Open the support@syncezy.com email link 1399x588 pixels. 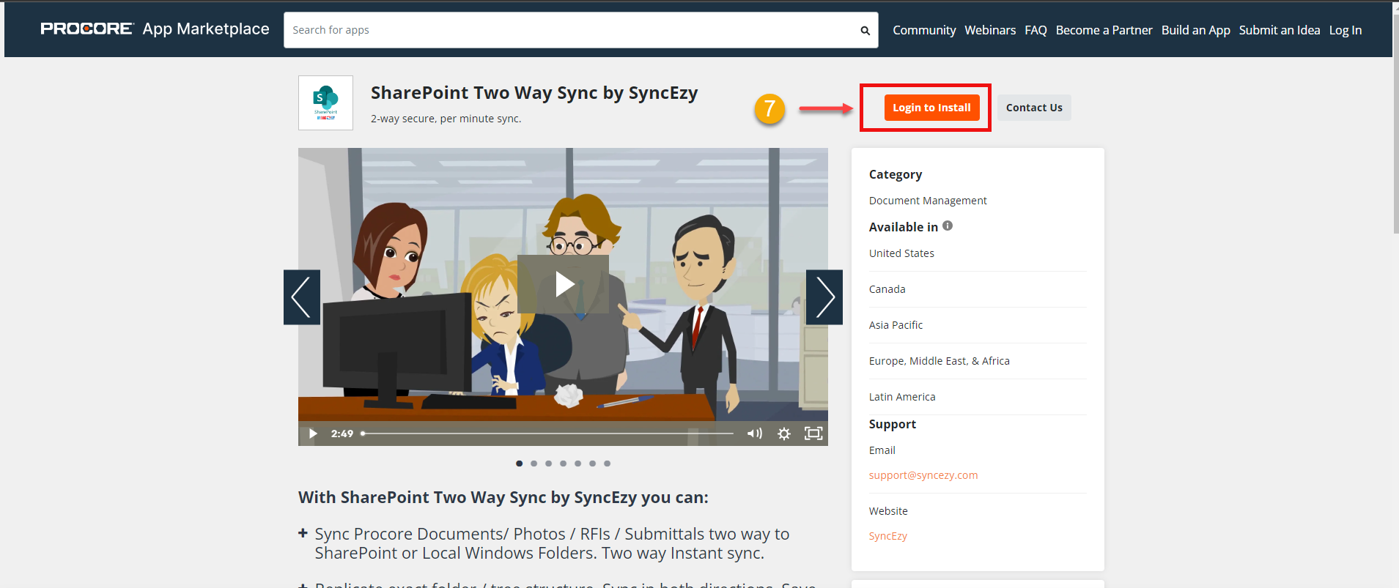click(923, 475)
